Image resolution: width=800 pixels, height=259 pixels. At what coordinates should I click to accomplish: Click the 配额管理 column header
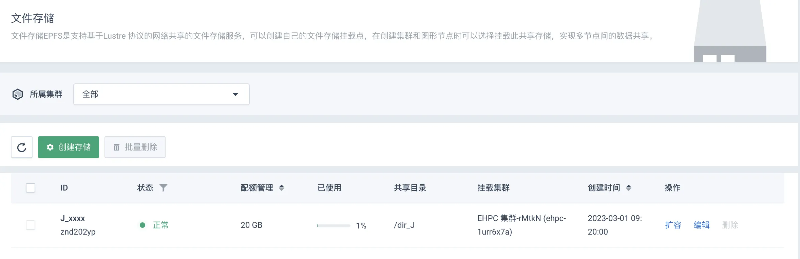[x=257, y=188]
